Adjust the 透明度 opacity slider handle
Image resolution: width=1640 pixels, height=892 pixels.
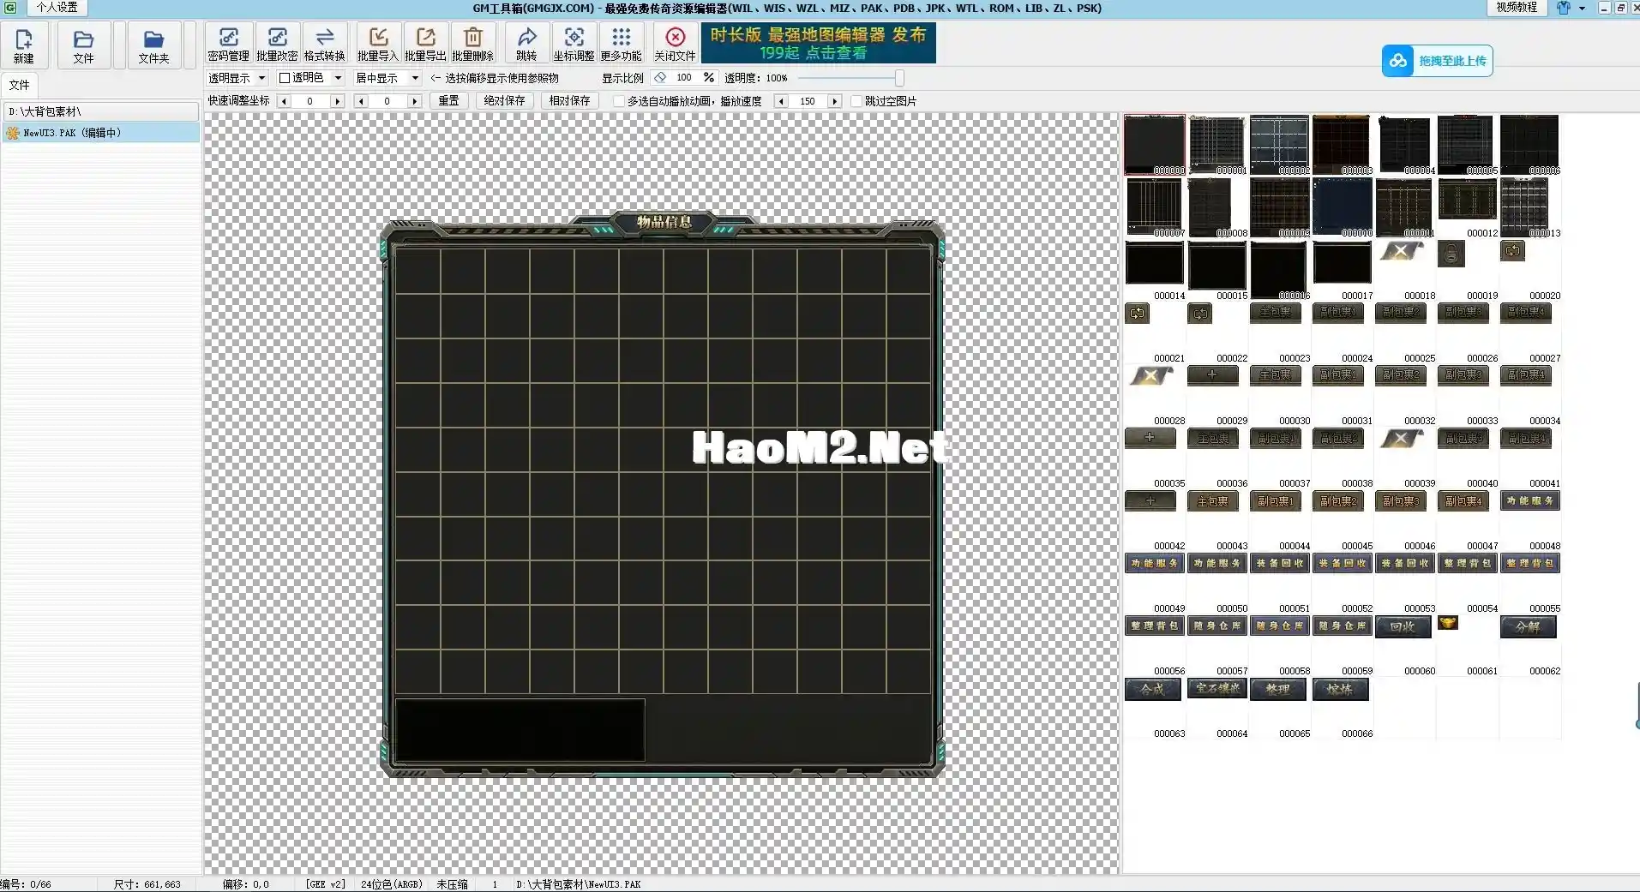[x=899, y=78]
